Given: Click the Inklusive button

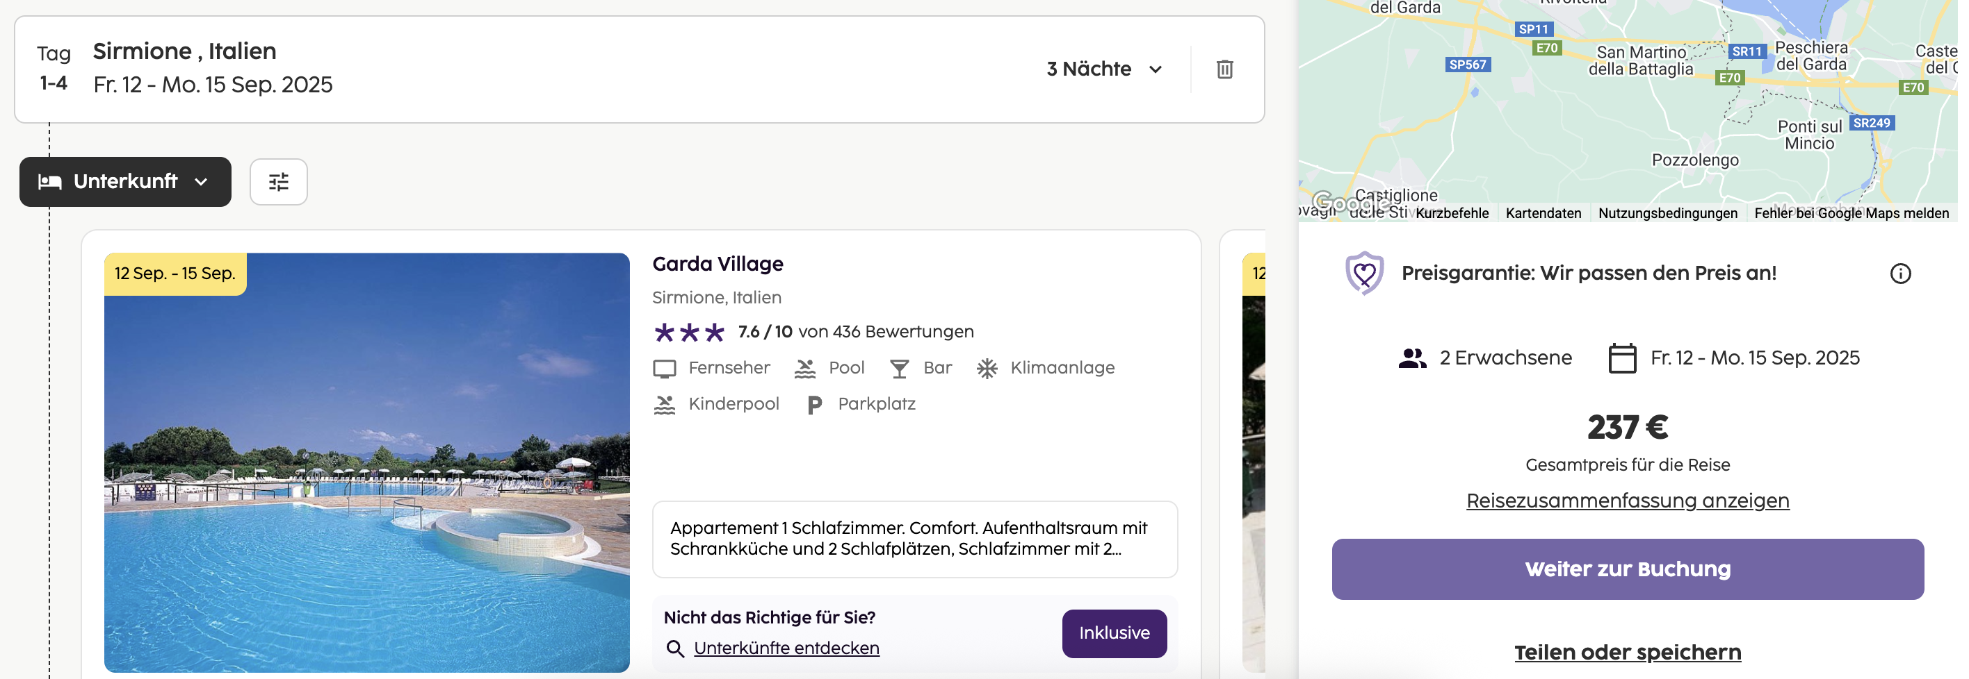Looking at the screenshot, I should tap(1115, 634).
